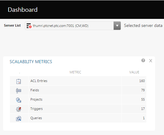Image resolution: width=164 pixels, height=135 pixels.
Task: Expand the Server List dropdown arrow
Action: (117, 26)
